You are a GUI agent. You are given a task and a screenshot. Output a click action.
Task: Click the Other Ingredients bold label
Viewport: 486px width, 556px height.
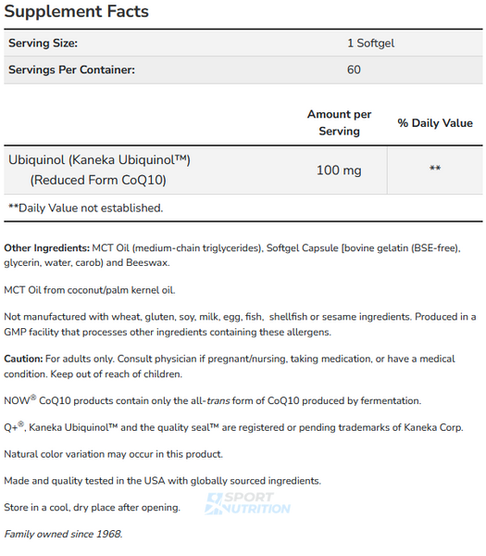click(x=47, y=247)
